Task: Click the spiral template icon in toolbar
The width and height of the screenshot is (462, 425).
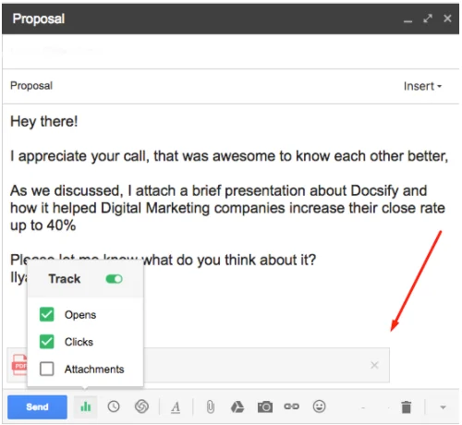Action: tap(141, 407)
